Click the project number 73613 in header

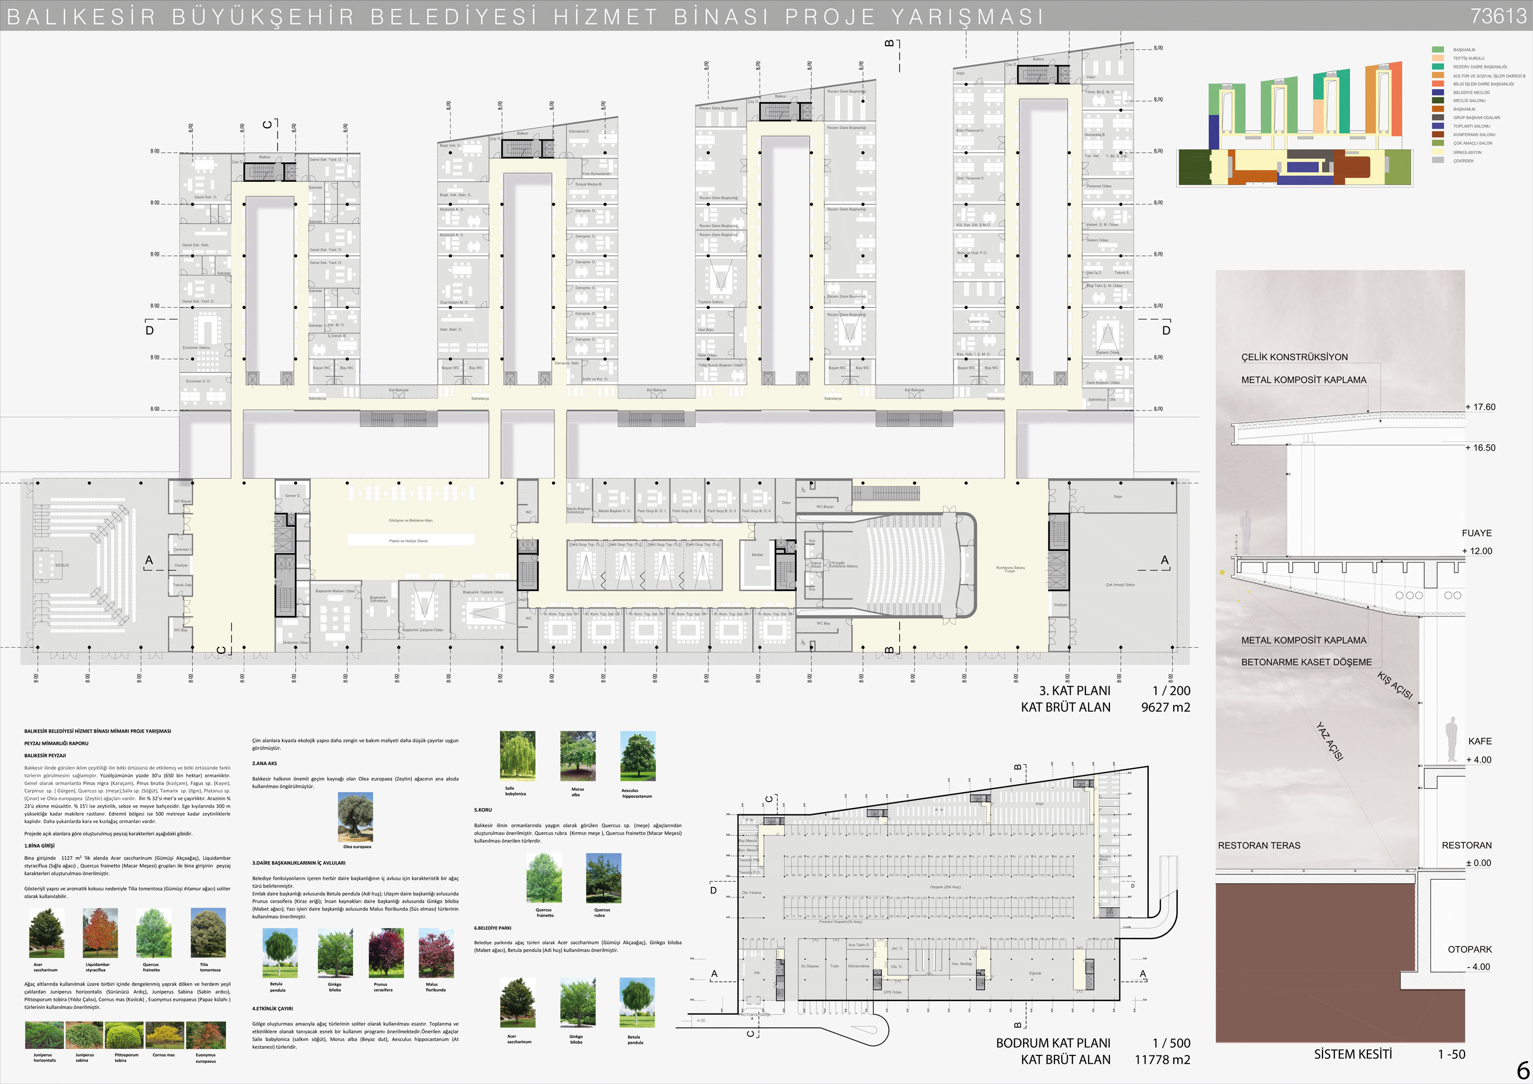click(x=1498, y=15)
